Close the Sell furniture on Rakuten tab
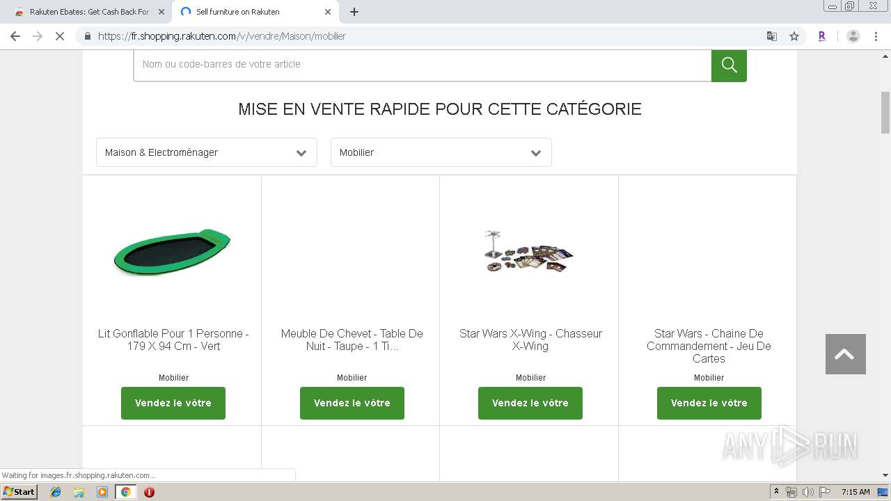Image resolution: width=891 pixels, height=501 pixels. coord(328,12)
